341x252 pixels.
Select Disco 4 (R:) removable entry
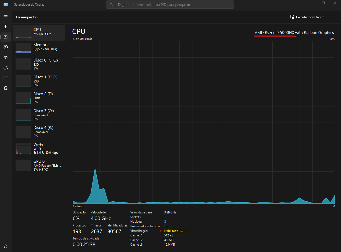click(x=39, y=131)
